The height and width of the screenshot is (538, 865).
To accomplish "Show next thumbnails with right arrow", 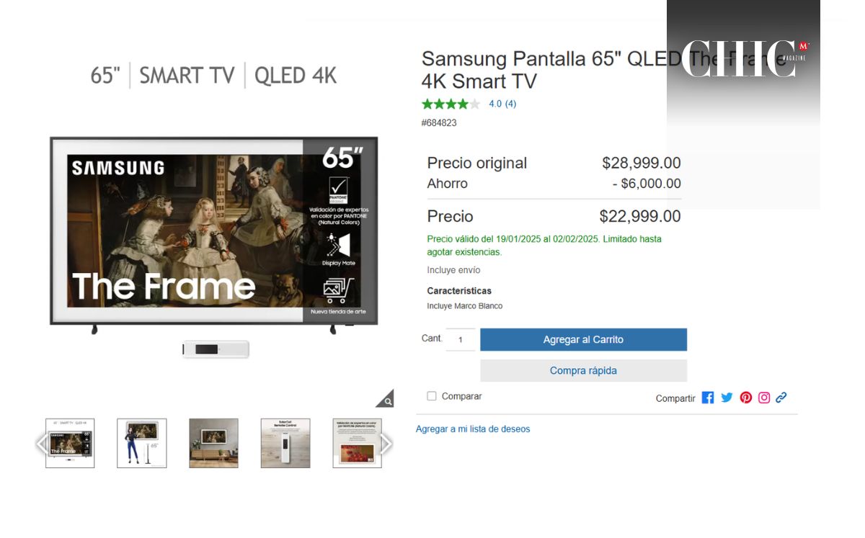I will coord(386,444).
